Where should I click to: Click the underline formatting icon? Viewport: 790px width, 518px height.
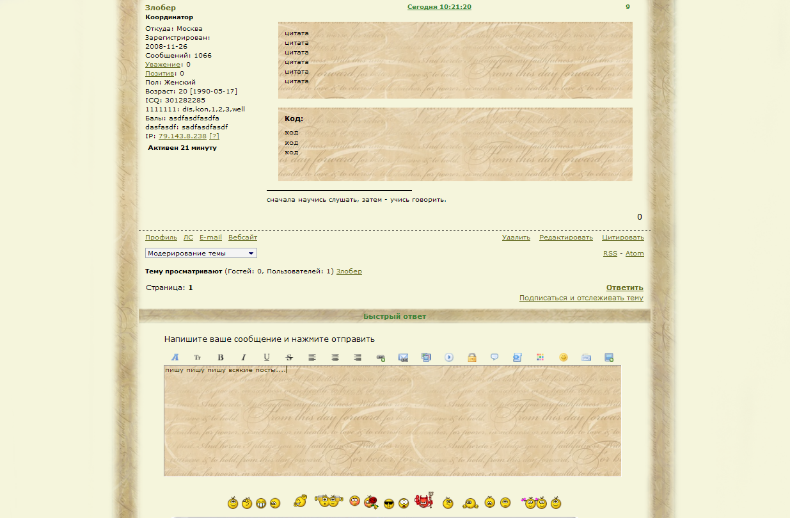(267, 357)
